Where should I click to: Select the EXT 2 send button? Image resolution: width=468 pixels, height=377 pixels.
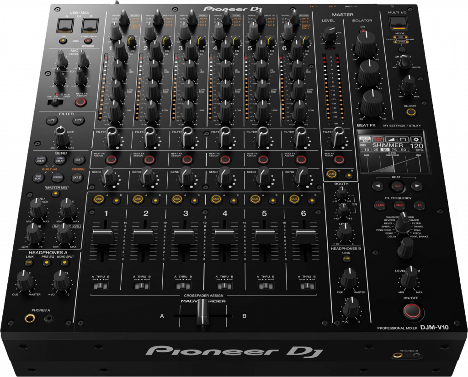77,177
